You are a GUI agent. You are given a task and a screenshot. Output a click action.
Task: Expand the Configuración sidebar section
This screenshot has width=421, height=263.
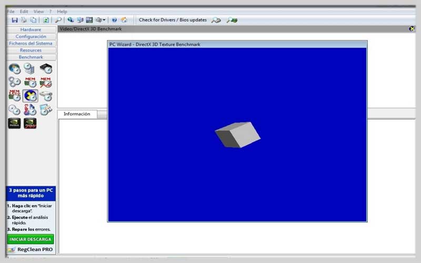(x=31, y=36)
